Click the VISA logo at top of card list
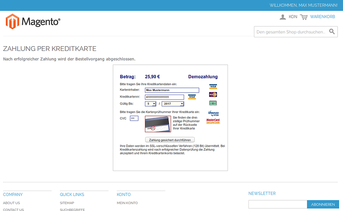The height and width of the screenshot is (211, 343). coord(213,86)
